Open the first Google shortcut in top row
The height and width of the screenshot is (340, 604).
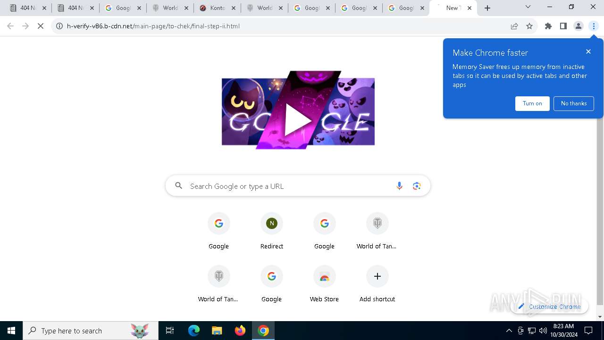coord(219,230)
